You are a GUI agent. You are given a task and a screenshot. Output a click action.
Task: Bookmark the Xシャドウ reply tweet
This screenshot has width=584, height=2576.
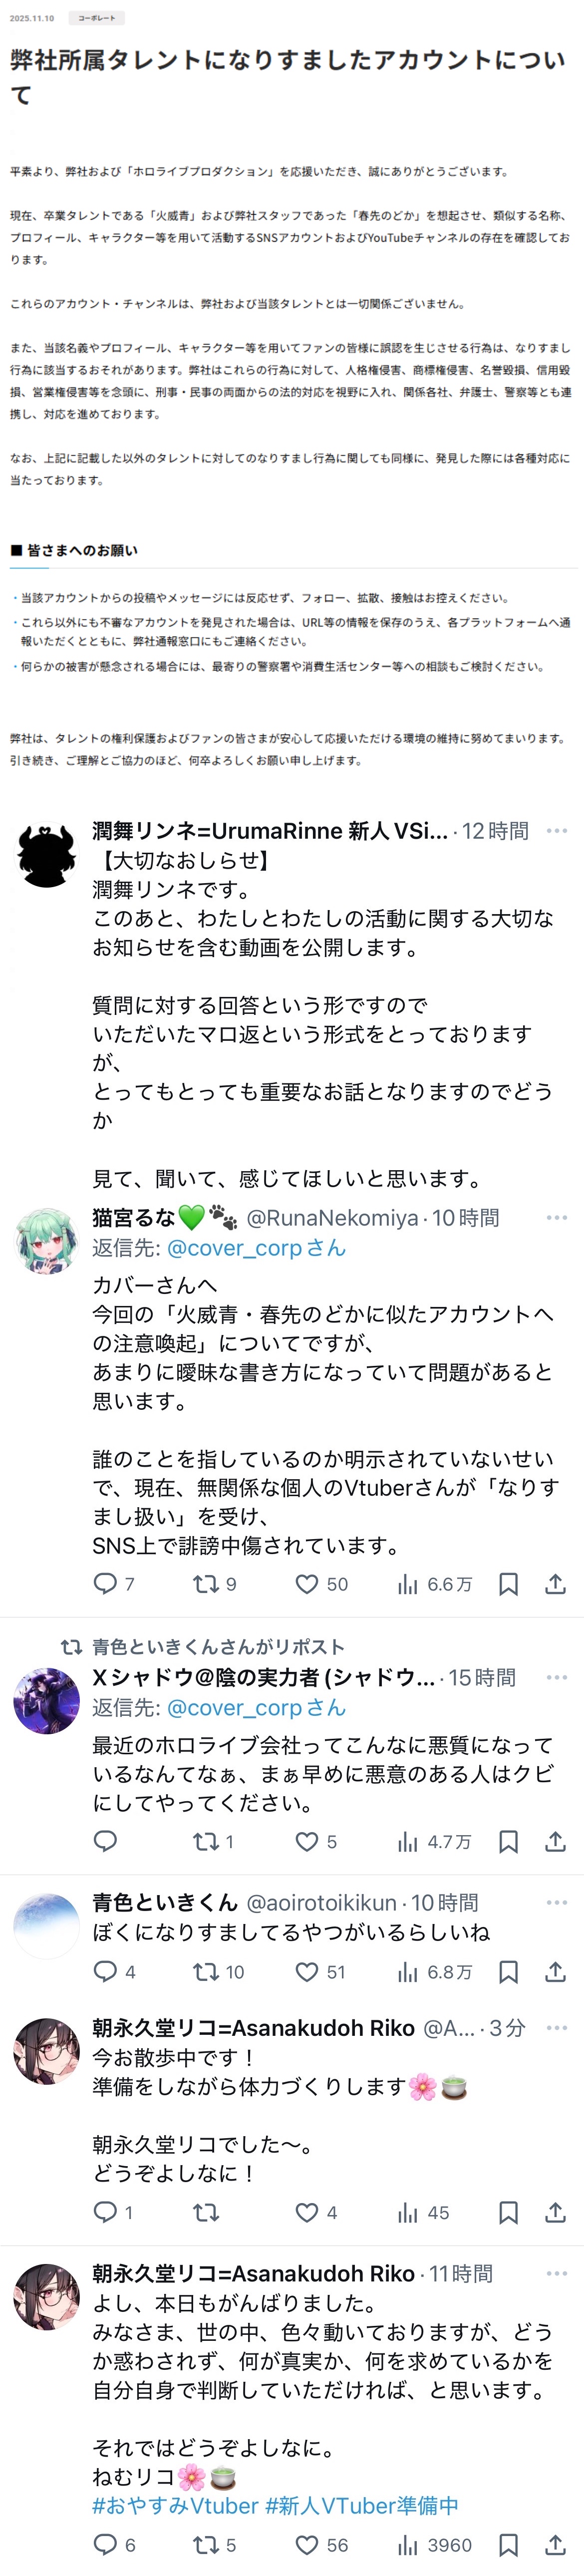[508, 1842]
